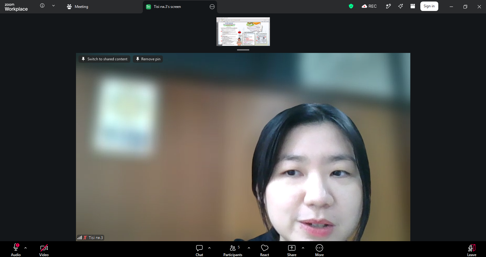Select the Tisi screen share tab

[x=180, y=7]
